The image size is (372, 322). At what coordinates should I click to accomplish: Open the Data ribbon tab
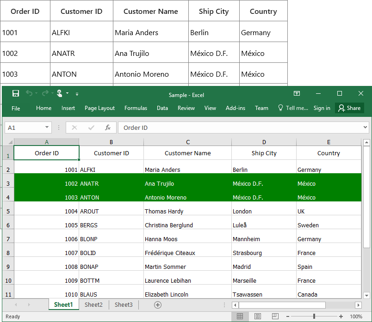(162, 108)
